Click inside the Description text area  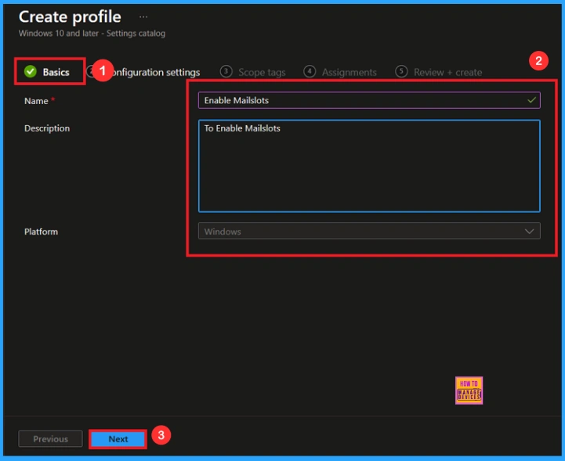click(368, 165)
